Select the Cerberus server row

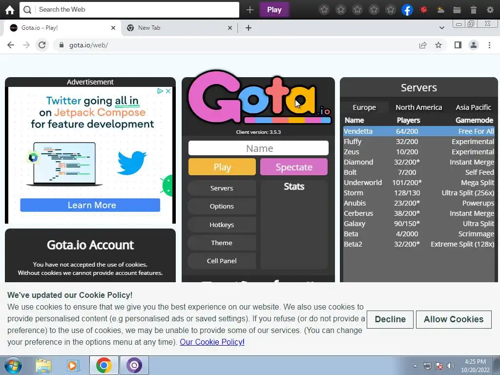(x=418, y=213)
